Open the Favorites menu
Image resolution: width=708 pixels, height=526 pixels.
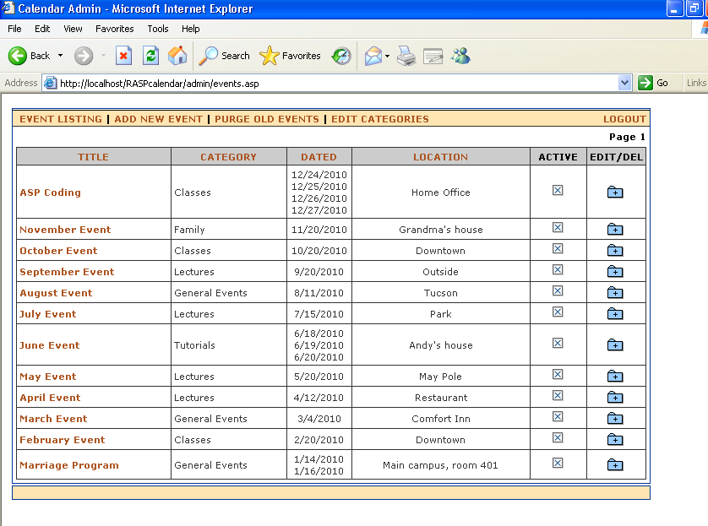pos(115,29)
